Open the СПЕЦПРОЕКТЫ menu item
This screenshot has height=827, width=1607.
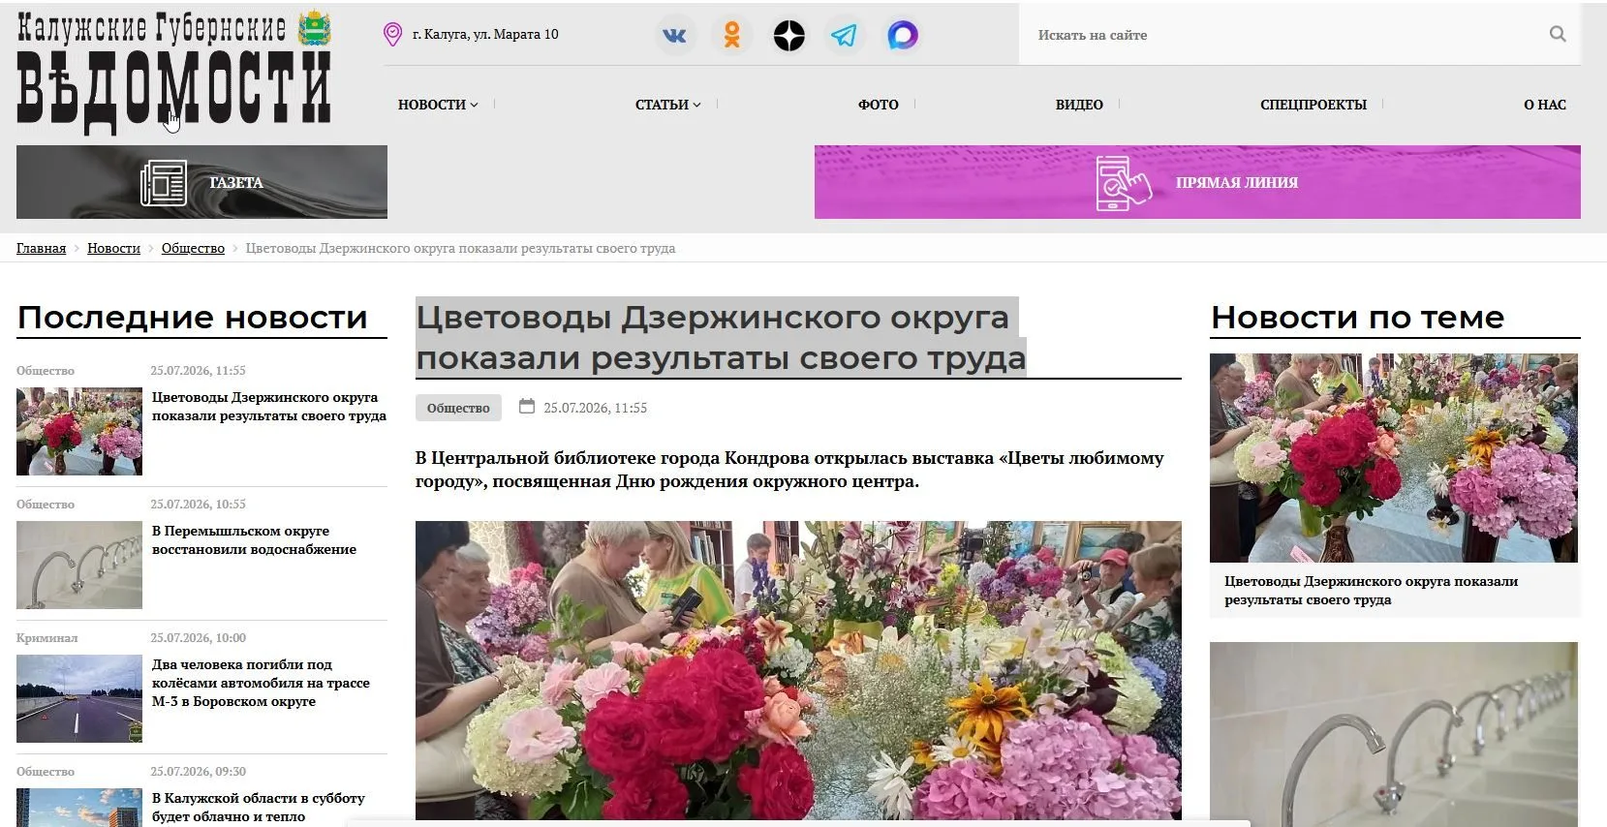[x=1313, y=105]
